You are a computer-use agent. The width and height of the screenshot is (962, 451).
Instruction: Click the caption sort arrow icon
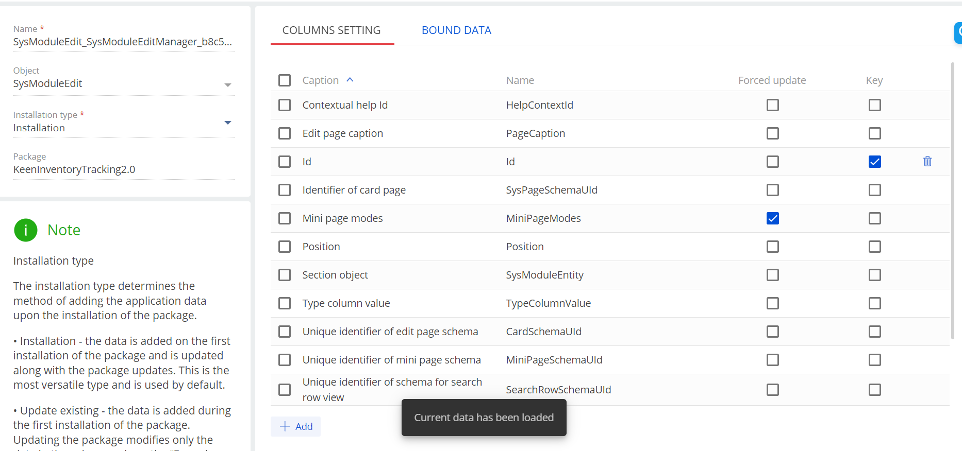point(350,80)
